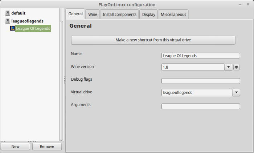Screen dimensions: 254x153
Task: Switch to the General tab
Action: 75,14
